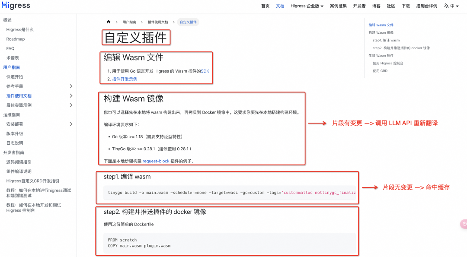Screen dimensions: 467x257
Task: Open 如何在本地进行higress调试 tutorial
Action: coord(39,193)
